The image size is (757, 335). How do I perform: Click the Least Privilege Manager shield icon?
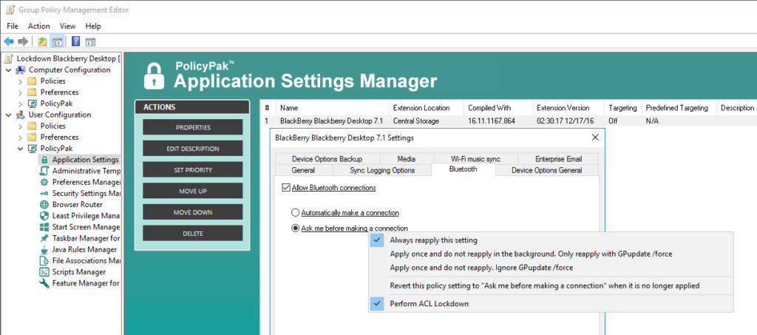(44, 216)
